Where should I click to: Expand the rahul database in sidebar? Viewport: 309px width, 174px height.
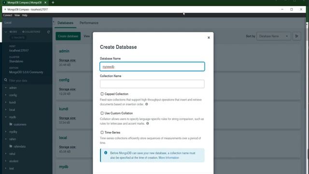pos(6,154)
